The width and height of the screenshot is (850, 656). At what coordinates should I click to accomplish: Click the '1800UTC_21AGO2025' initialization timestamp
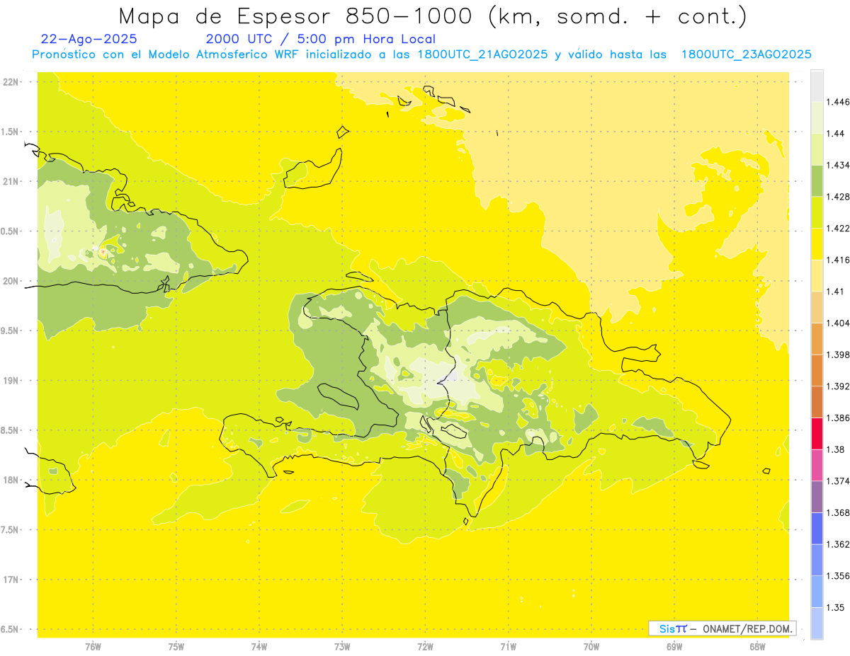[483, 54]
